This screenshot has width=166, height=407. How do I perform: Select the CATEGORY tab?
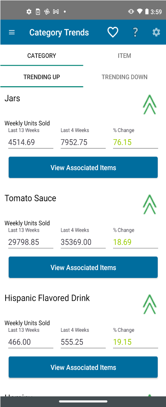click(x=42, y=56)
